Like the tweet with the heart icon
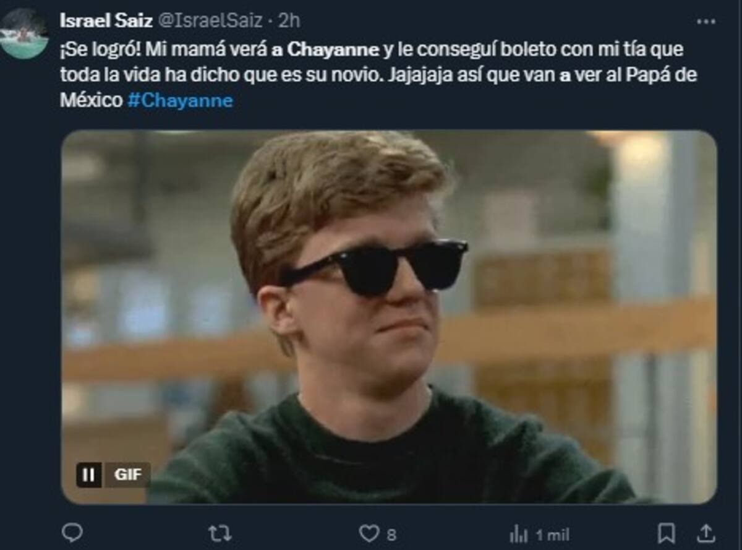Viewport: 742px width, 550px height. coord(369,533)
